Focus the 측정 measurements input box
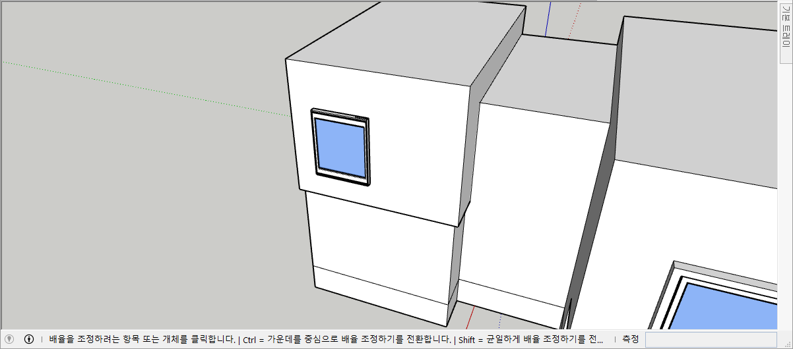This screenshot has height=349, width=793. [x=710, y=339]
